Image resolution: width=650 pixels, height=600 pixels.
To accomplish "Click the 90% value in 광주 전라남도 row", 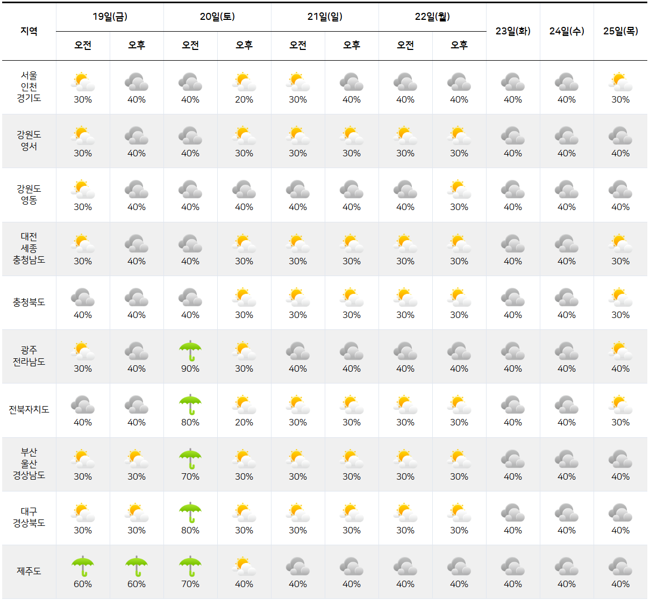I will 190,368.
